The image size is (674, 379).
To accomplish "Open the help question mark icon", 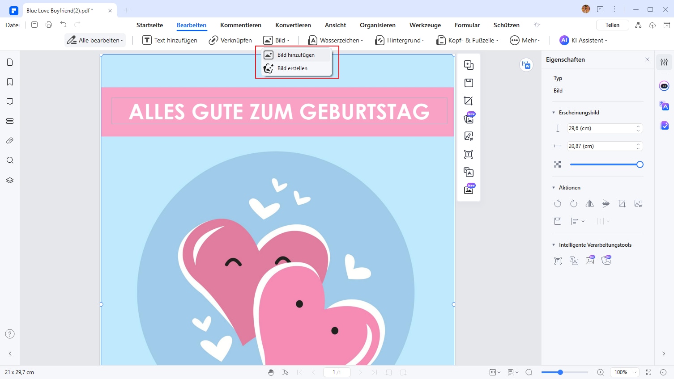I will click(10, 334).
